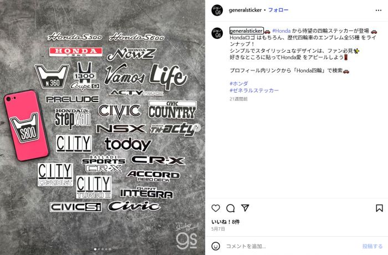Screen dimensions: 388x255
Task: Open the generalsticker username in the caption
Action: [x=246, y=31]
